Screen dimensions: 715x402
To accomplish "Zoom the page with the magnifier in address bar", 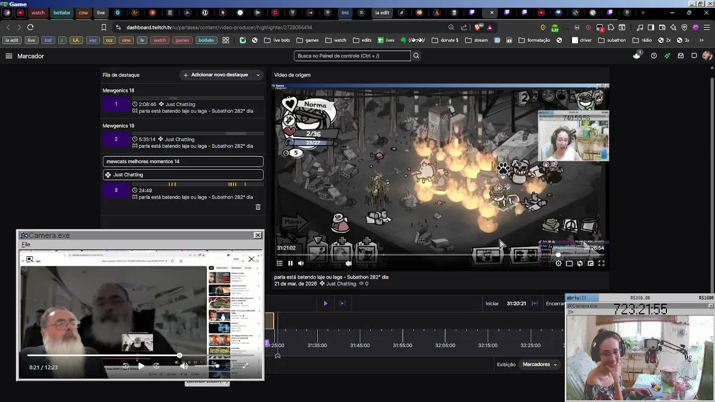I will coord(451,27).
